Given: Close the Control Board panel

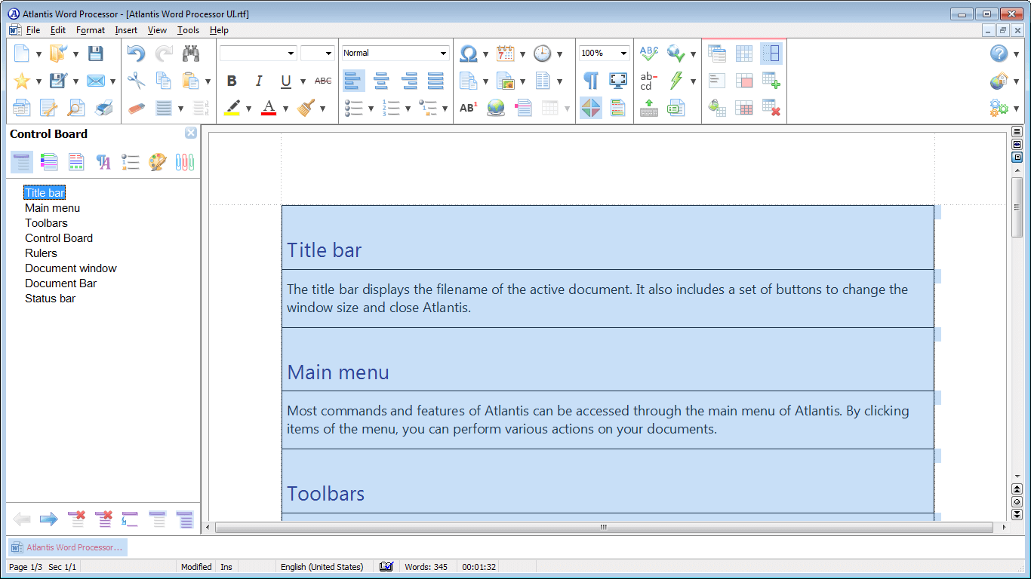Looking at the screenshot, I should pyautogui.click(x=191, y=133).
